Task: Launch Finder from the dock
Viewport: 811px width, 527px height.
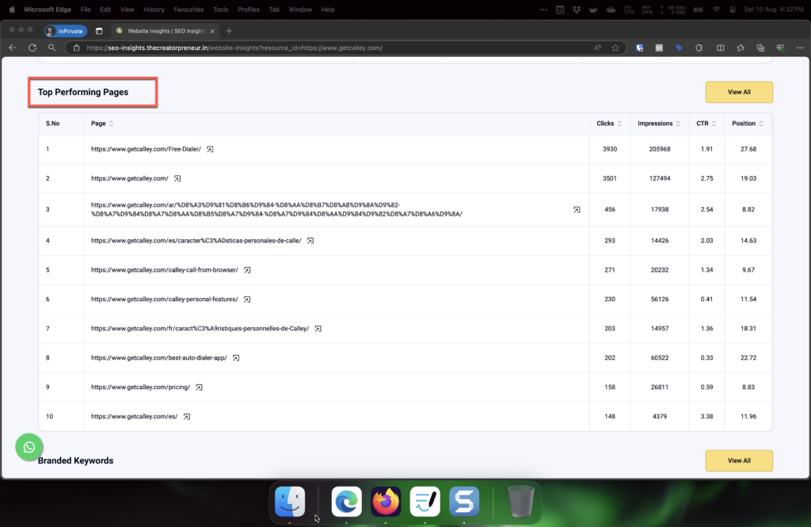Action: pos(290,501)
